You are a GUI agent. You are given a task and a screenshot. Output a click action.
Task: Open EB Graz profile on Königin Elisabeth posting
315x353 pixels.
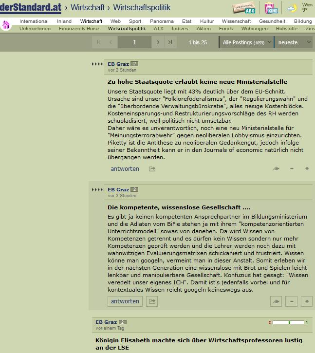point(106,322)
